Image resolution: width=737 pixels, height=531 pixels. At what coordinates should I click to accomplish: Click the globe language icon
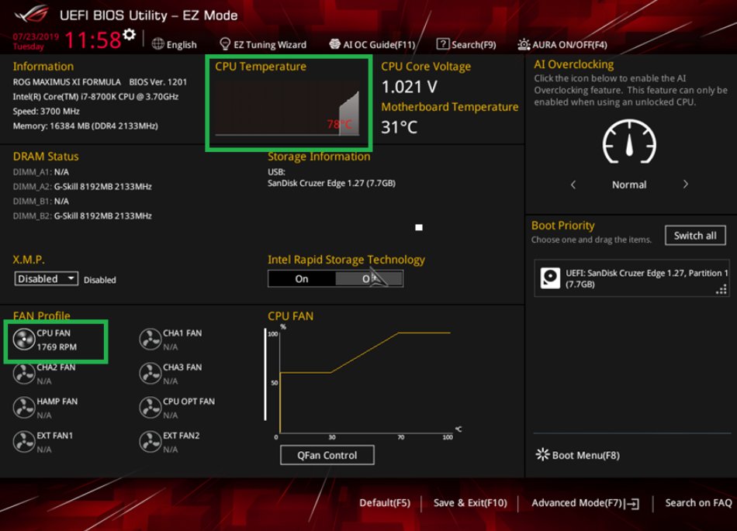pos(158,44)
